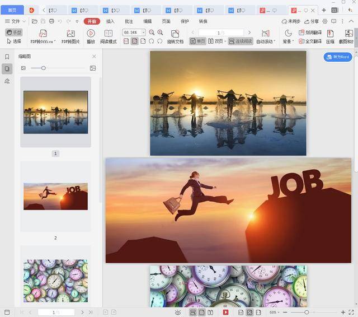Screen dimensions: 358x317
Task: Go to next page using ribbon arrow
Action: click(249, 32)
